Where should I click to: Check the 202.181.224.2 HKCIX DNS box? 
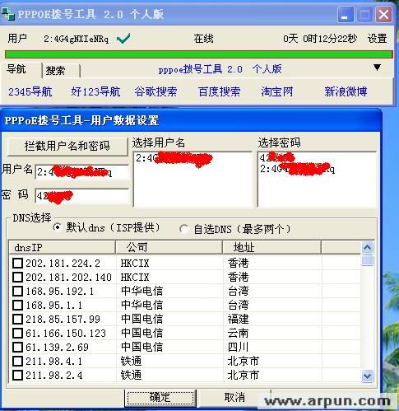point(17,263)
